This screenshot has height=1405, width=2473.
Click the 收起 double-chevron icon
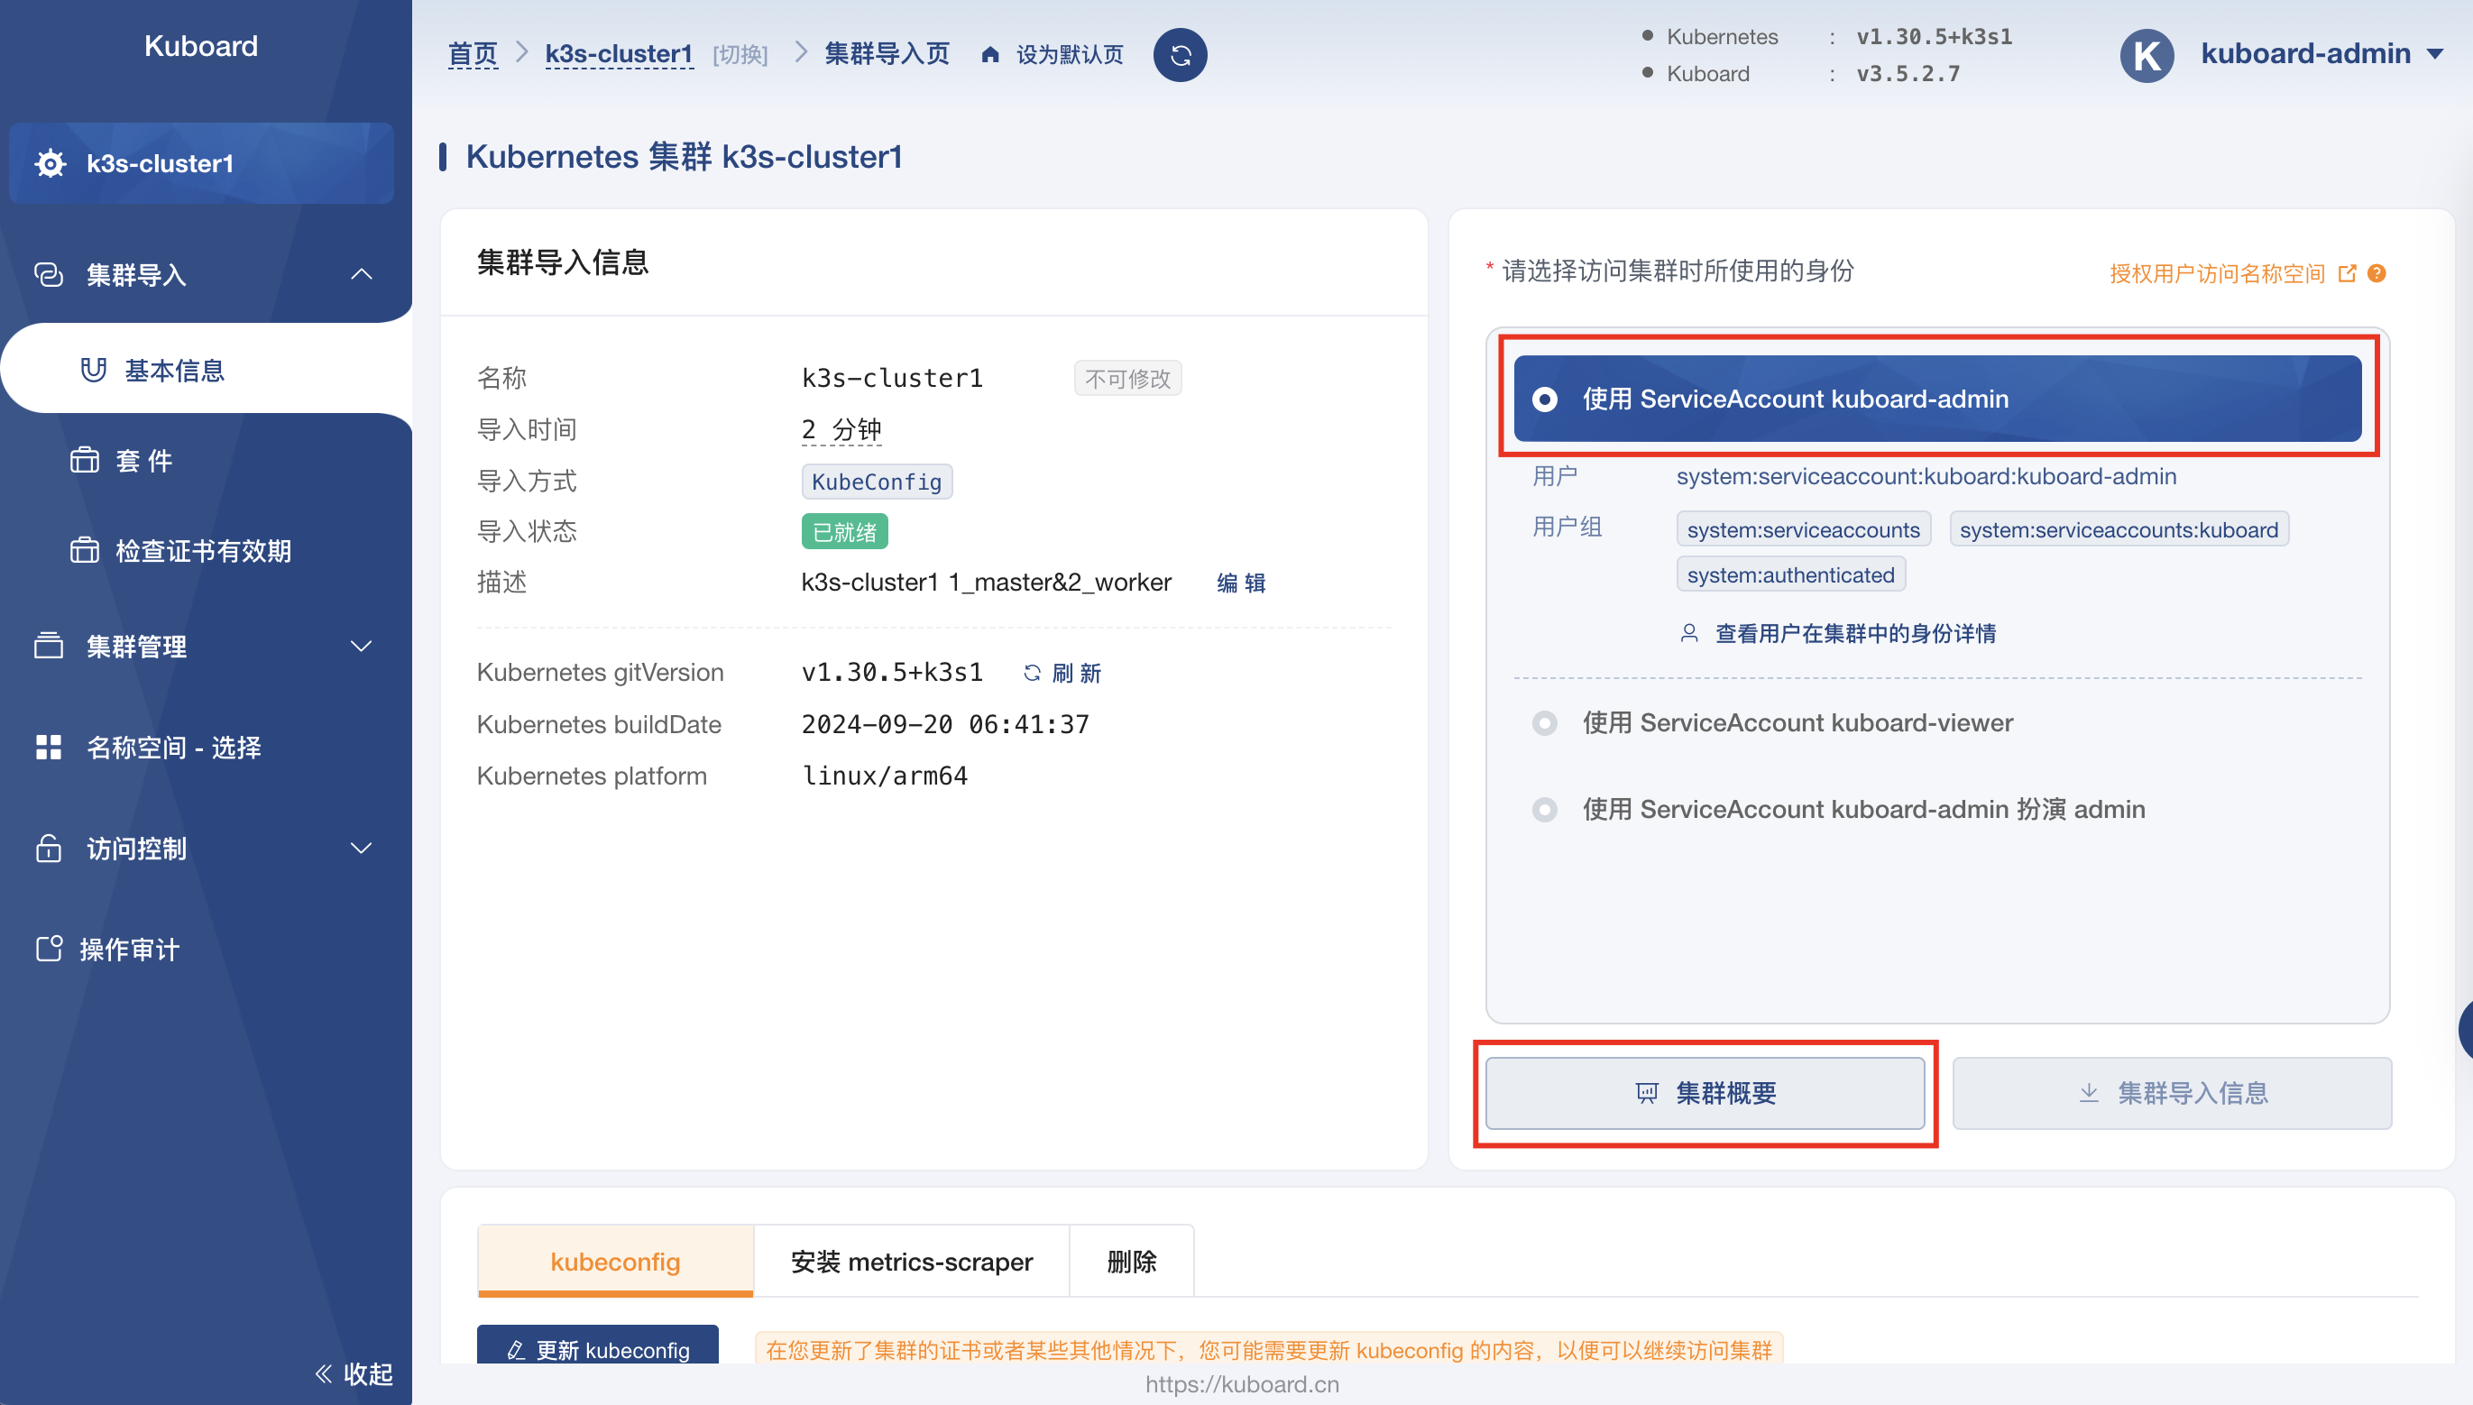pyautogui.click(x=324, y=1373)
